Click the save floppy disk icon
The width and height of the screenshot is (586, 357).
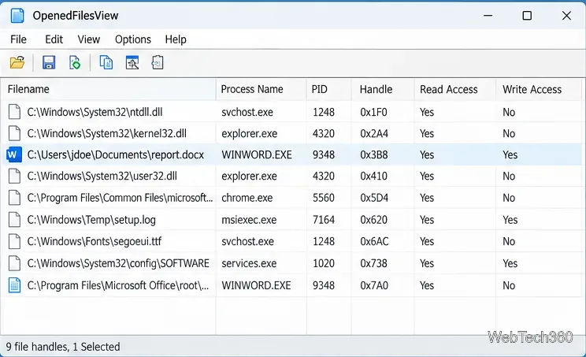(x=49, y=62)
